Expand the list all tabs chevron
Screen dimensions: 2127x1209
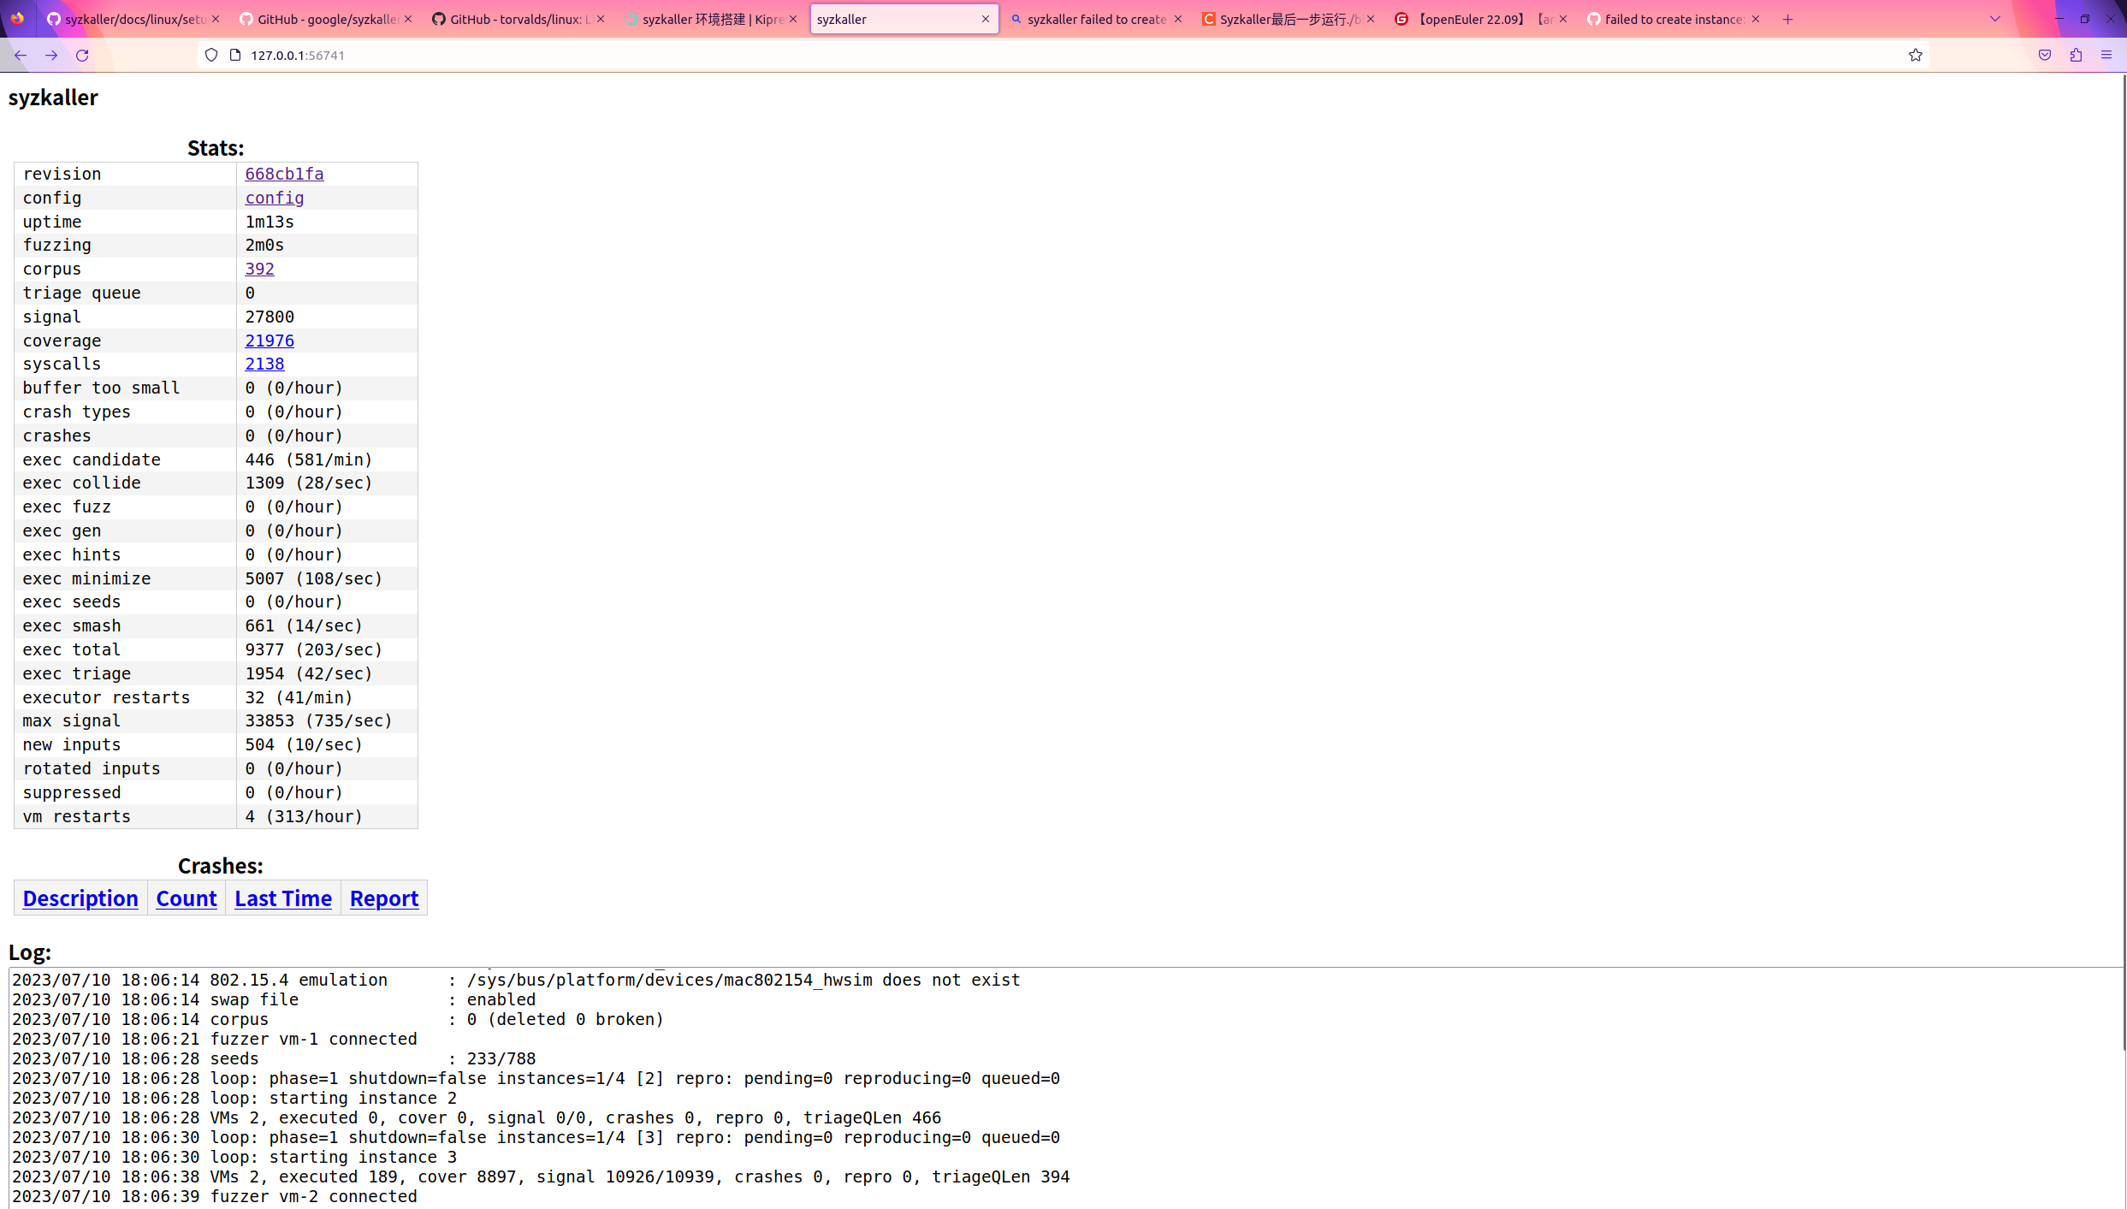[1994, 19]
